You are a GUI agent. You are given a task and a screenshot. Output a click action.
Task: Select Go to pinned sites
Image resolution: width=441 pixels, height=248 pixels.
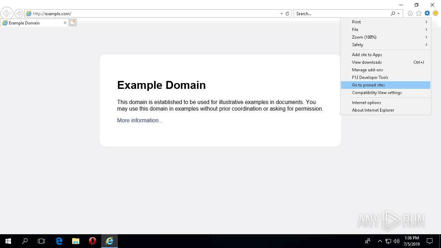click(x=386, y=85)
